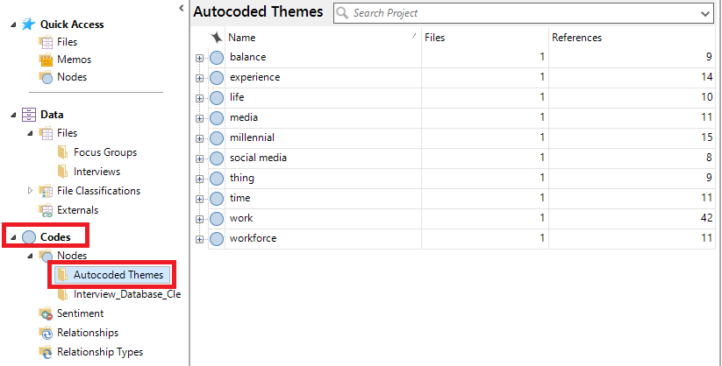Expand the thing node
Image resolution: width=722 pixels, height=366 pixels.
point(199,179)
